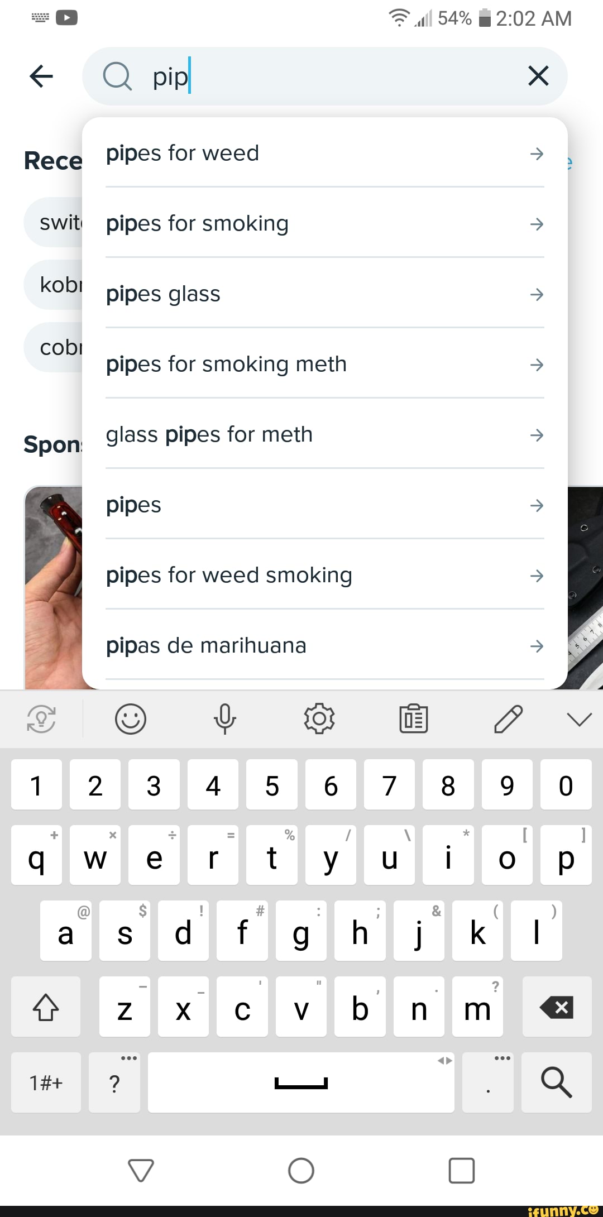Collapse the keyboard using the chevron down
This screenshot has height=1217, width=603.
[x=579, y=719]
